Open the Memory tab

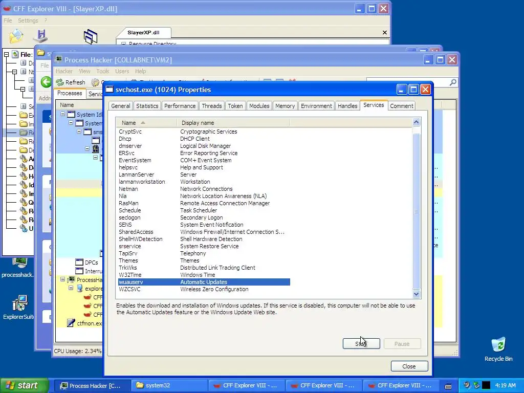coord(285,106)
